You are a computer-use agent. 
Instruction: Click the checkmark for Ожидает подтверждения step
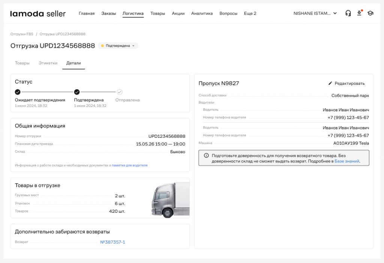pos(18,92)
